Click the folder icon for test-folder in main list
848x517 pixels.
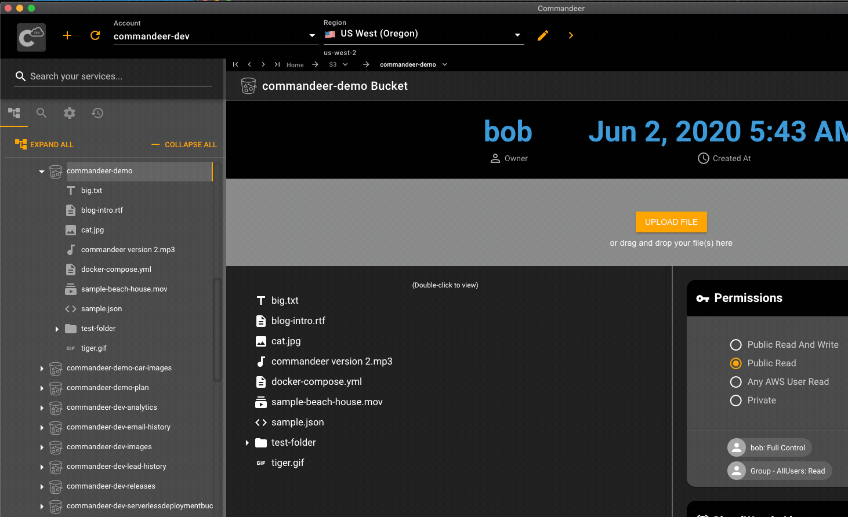pos(261,443)
